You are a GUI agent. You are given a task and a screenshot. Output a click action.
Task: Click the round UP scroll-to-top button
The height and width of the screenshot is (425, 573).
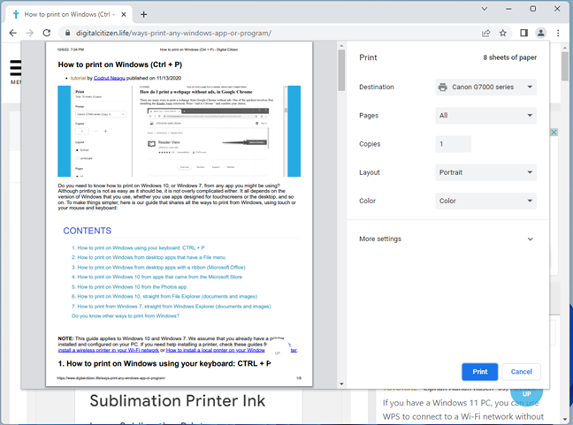tap(527, 393)
